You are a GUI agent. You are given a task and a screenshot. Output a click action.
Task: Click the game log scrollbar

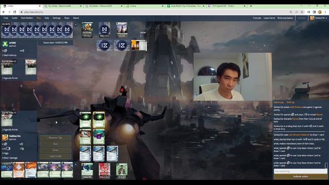(x=326, y=165)
